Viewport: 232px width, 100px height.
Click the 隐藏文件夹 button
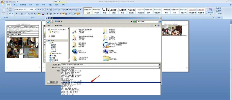coord(52,82)
